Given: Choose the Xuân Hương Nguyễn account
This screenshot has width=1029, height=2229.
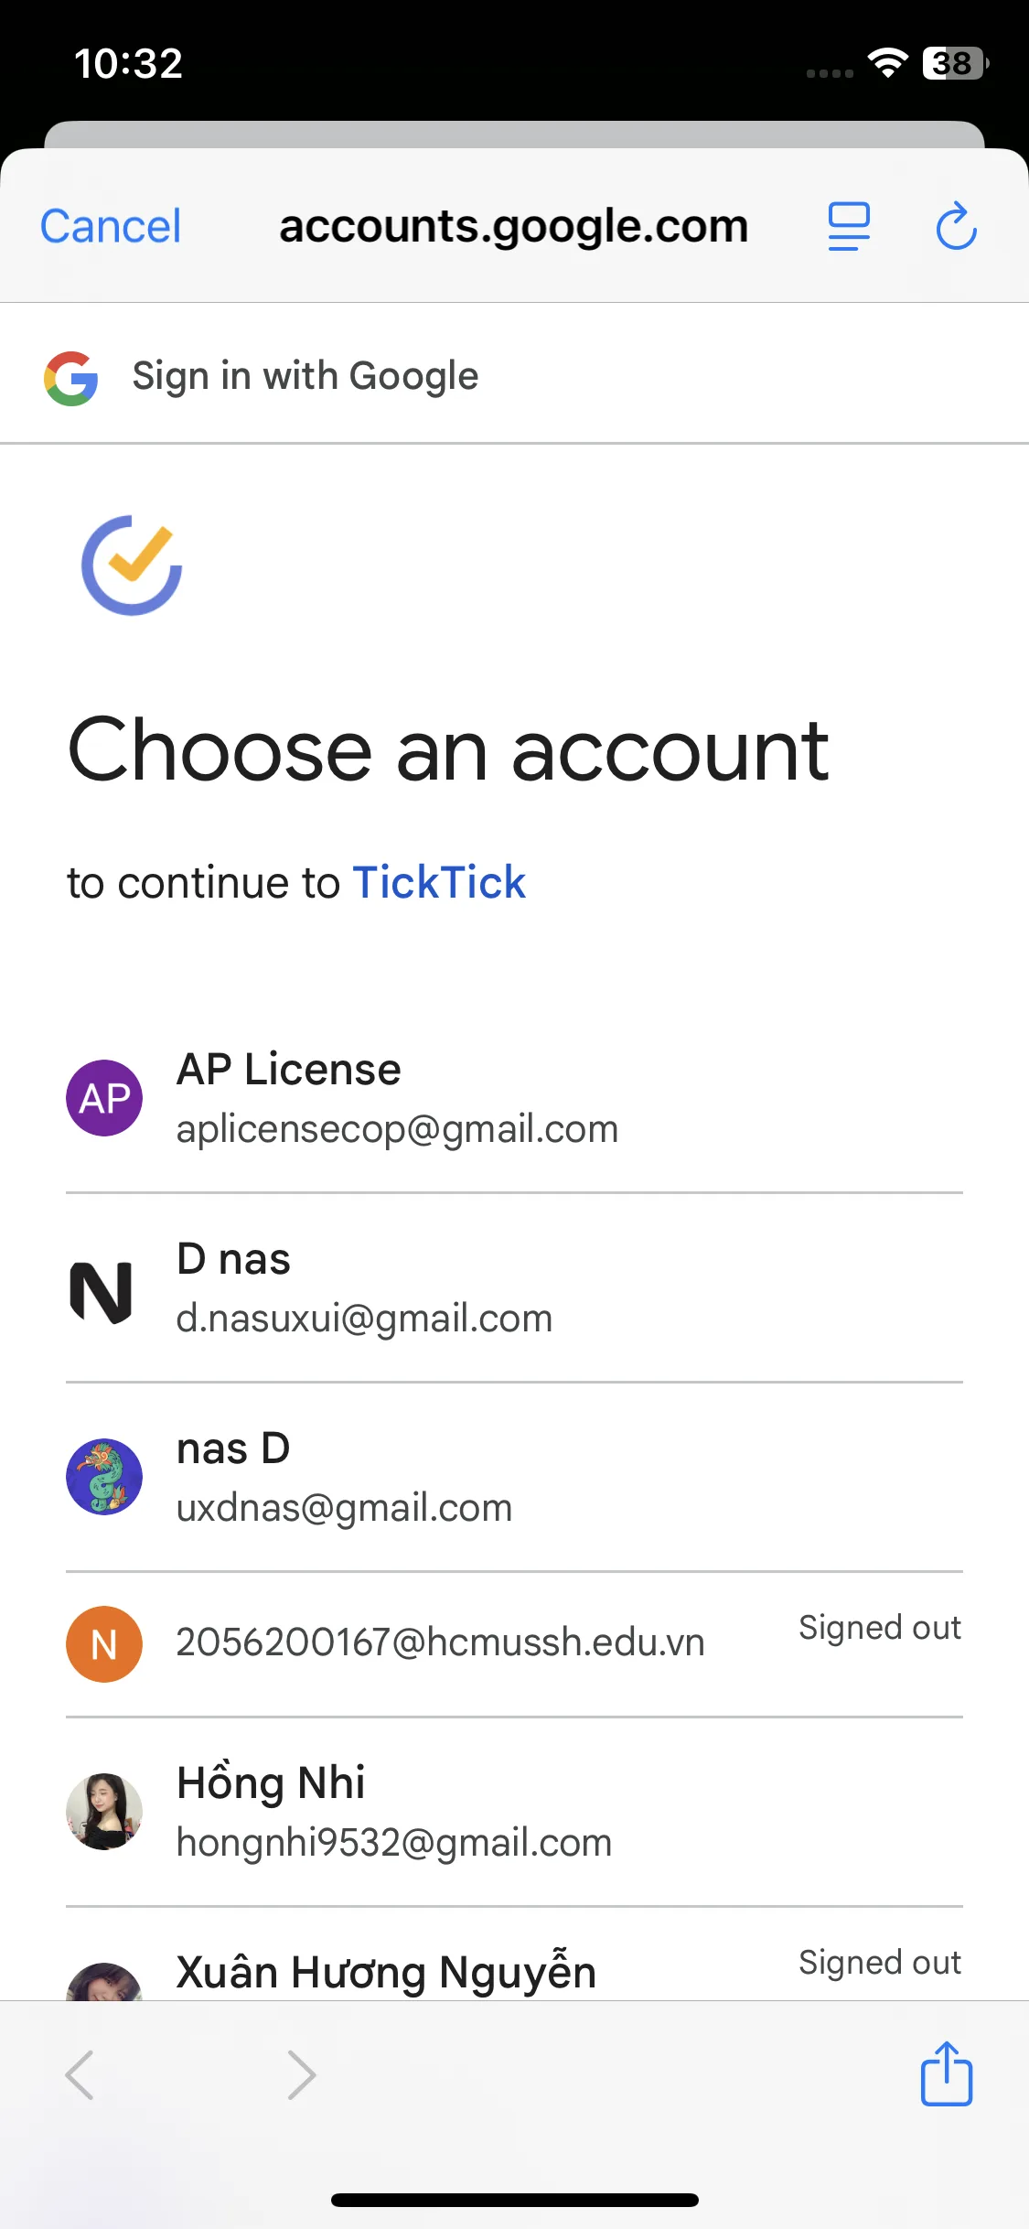Looking at the screenshot, I should [x=386, y=1972].
